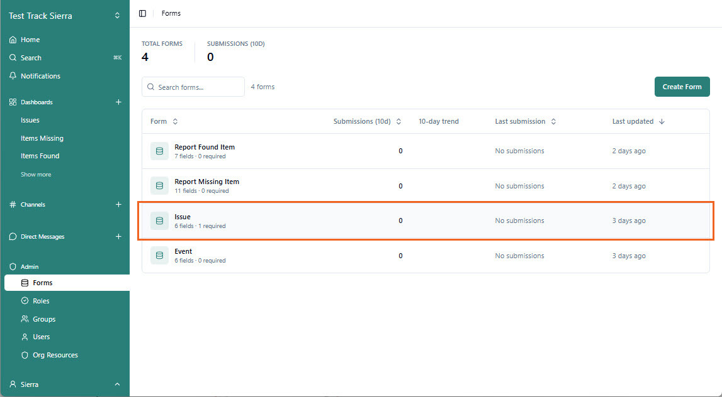Click the Admin shield icon
The height and width of the screenshot is (397, 722).
(13, 266)
